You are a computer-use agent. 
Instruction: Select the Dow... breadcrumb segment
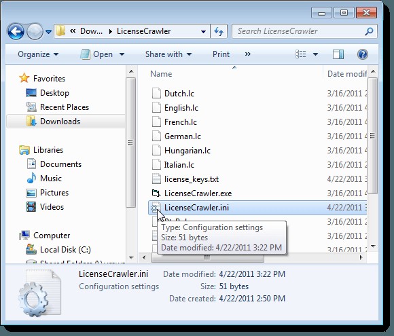click(91, 31)
